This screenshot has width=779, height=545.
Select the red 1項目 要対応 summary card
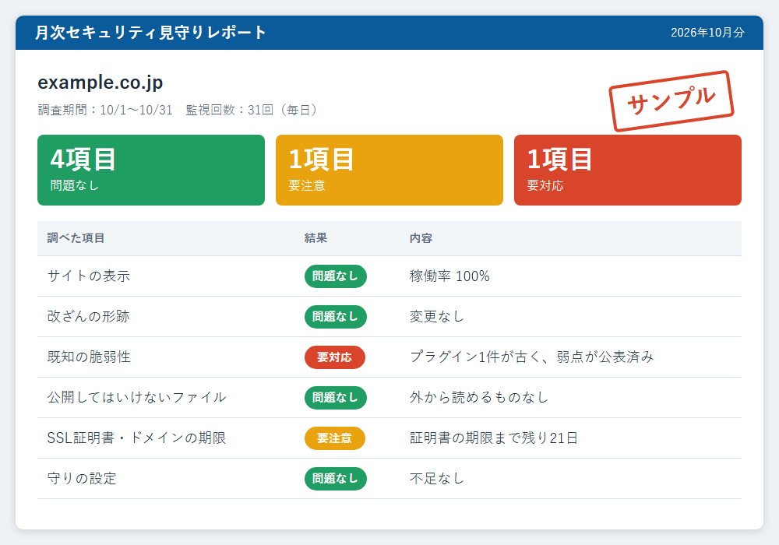[x=627, y=170]
